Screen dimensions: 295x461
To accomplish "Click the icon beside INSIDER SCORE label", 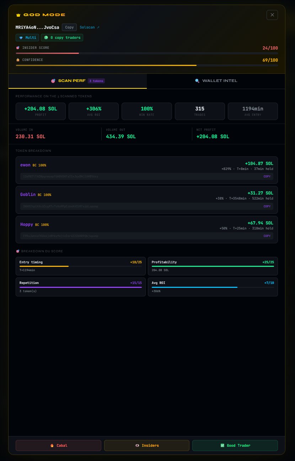I will click(x=18, y=48).
